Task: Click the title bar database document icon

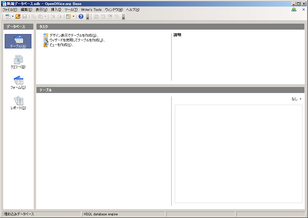Action: [x=4, y=4]
